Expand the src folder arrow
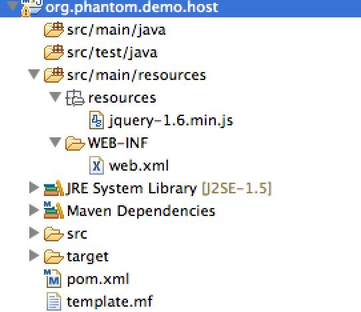 (34, 233)
